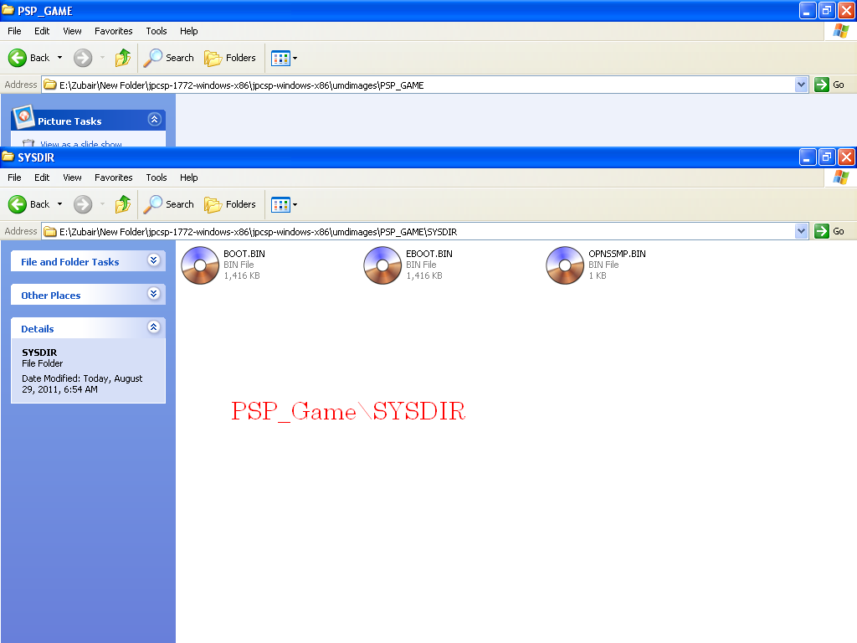This screenshot has width=857, height=643.
Task: Click Search in the PSP_GAME window toolbar
Action: pos(169,58)
